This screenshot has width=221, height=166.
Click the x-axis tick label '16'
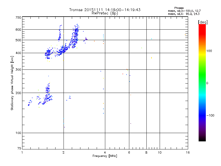[188, 152]
